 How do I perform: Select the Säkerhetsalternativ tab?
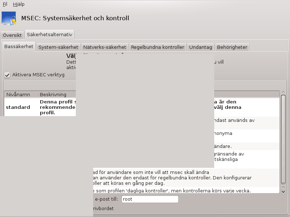click(49, 34)
